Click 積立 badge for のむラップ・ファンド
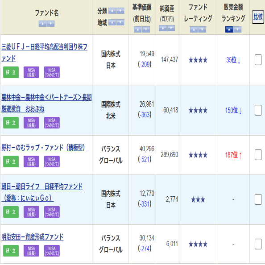Viewport: 265px width, 265px height. coord(11,161)
